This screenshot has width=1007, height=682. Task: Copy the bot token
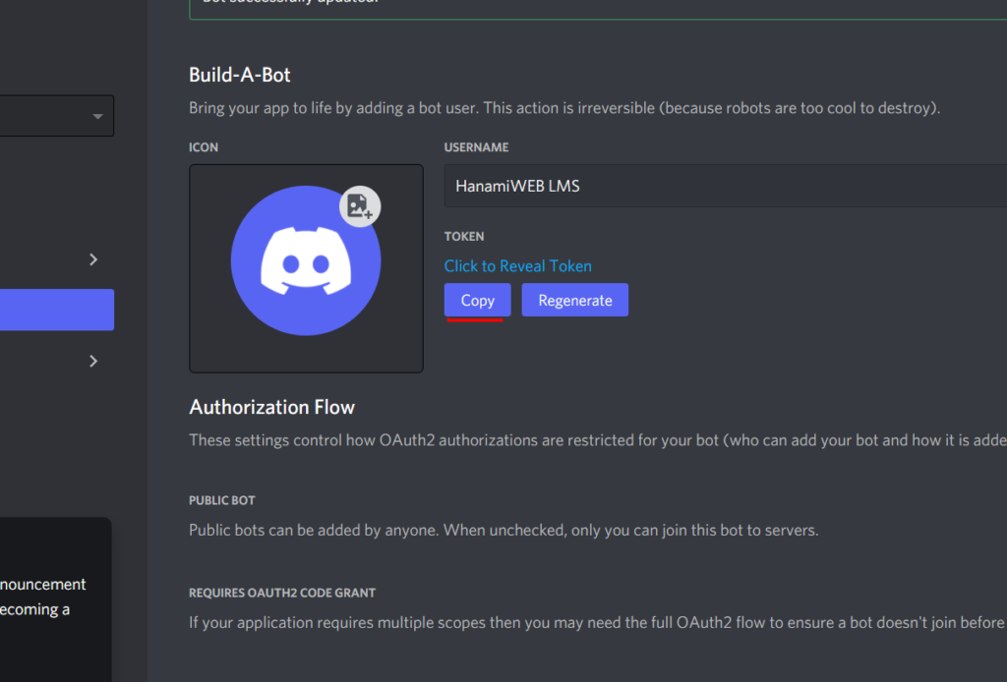(477, 301)
